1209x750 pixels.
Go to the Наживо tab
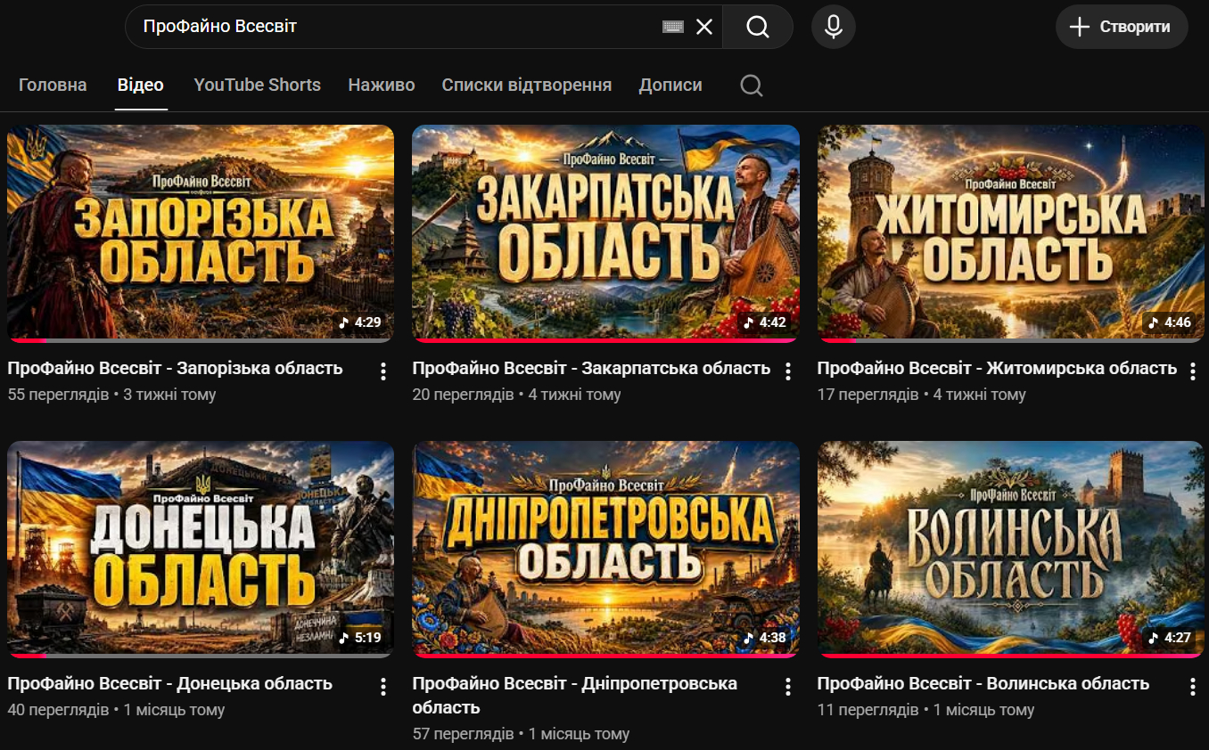pyautogui.click(x=382, y=86)
